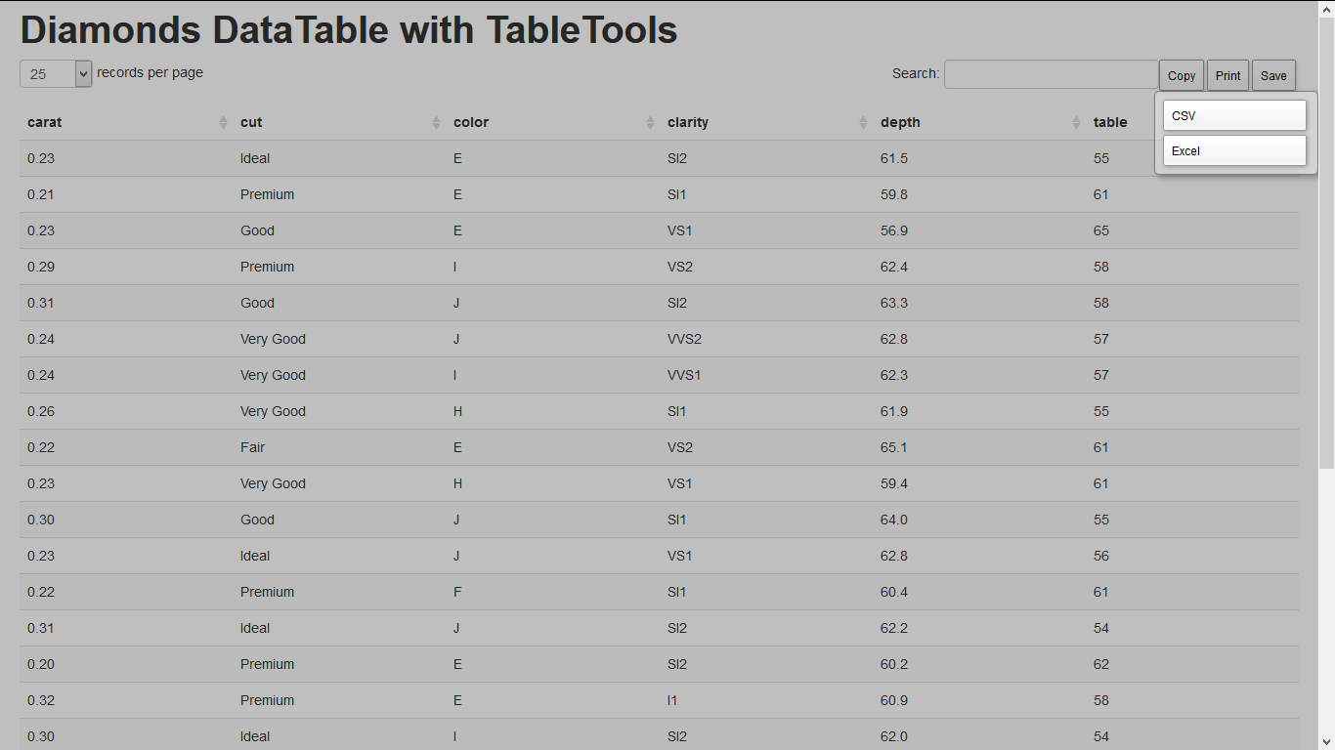Click the scrollbar down arrow
The width and height of the screenshot is (1335, 750).
[1326, 741]
